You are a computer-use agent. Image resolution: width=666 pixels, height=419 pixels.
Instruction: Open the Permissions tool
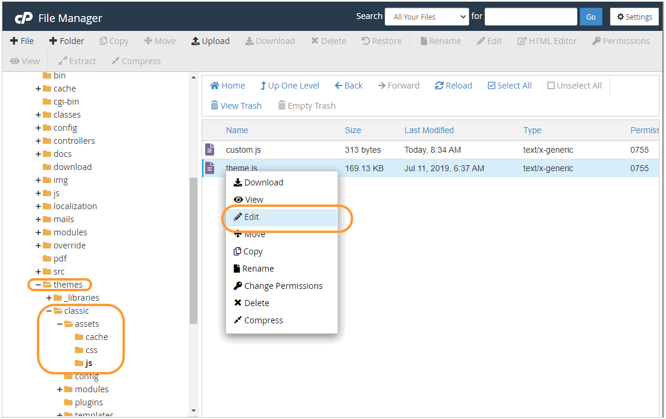tap(621, 40)
